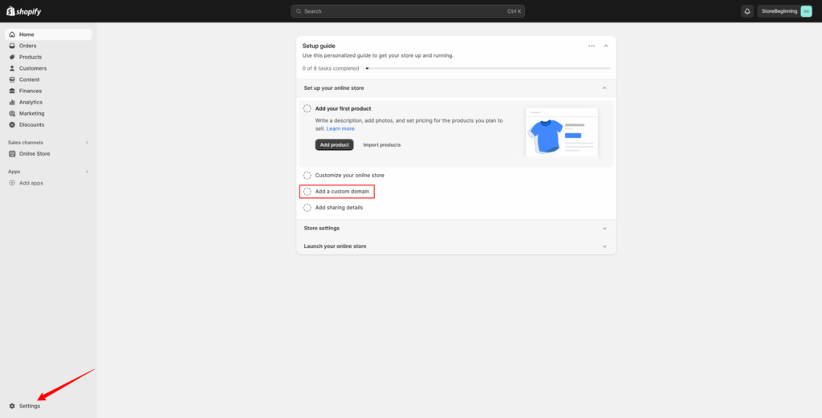The image size is (822, 418).
Task: Click the Online Store channel icon
Action: tap(12, 153)
